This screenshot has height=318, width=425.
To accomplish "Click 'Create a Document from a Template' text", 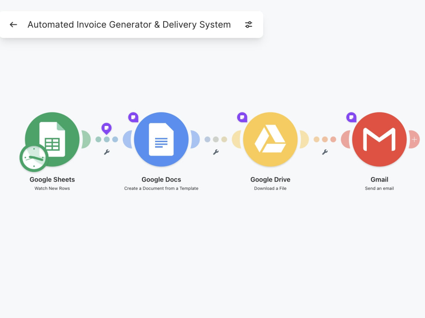I will point(161,189).
